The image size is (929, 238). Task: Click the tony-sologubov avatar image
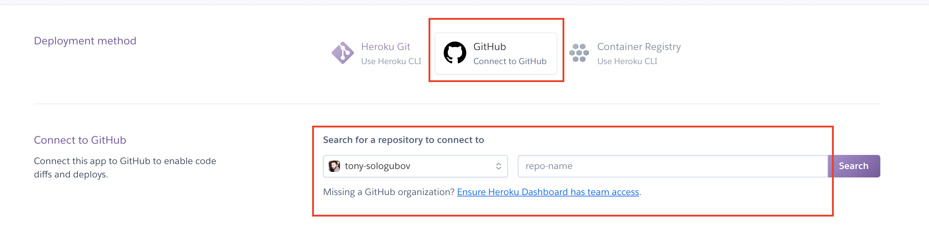tap(334, 166)
